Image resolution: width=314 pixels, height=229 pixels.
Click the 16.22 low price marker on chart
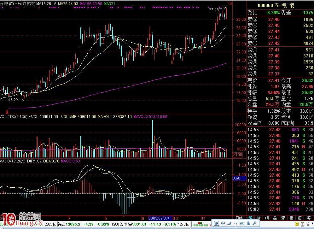click(x=13, y=100)
